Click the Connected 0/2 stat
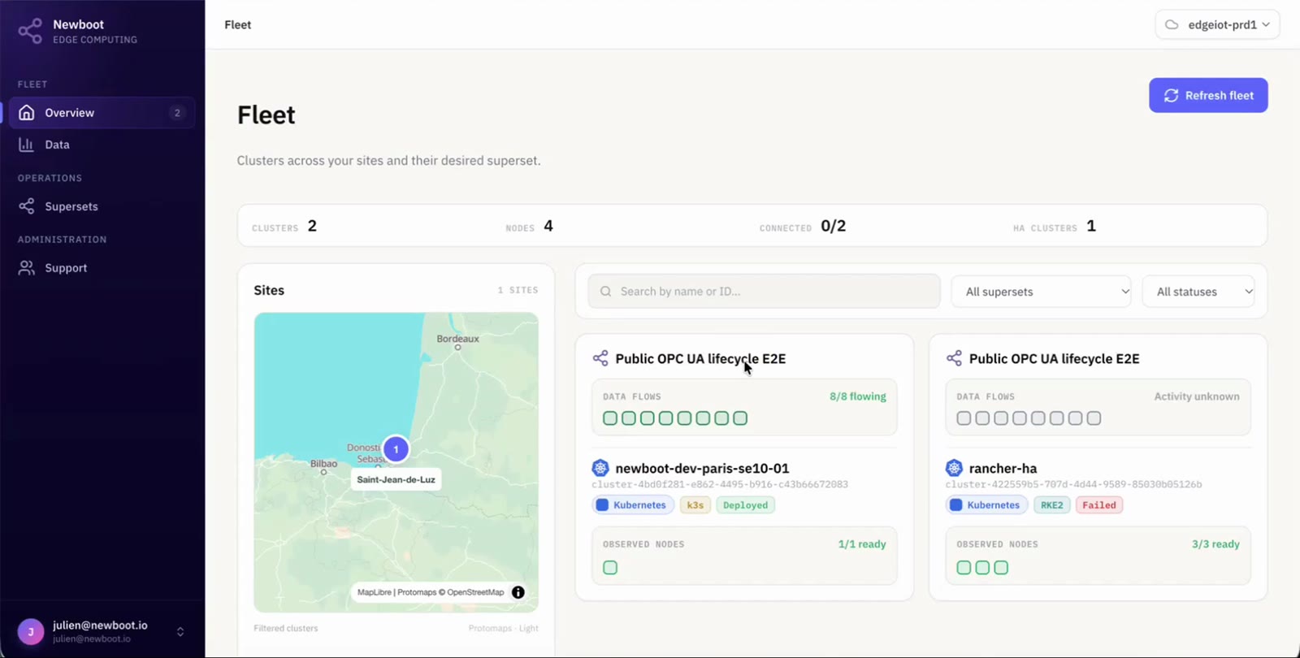 click(x=803, y=227)
